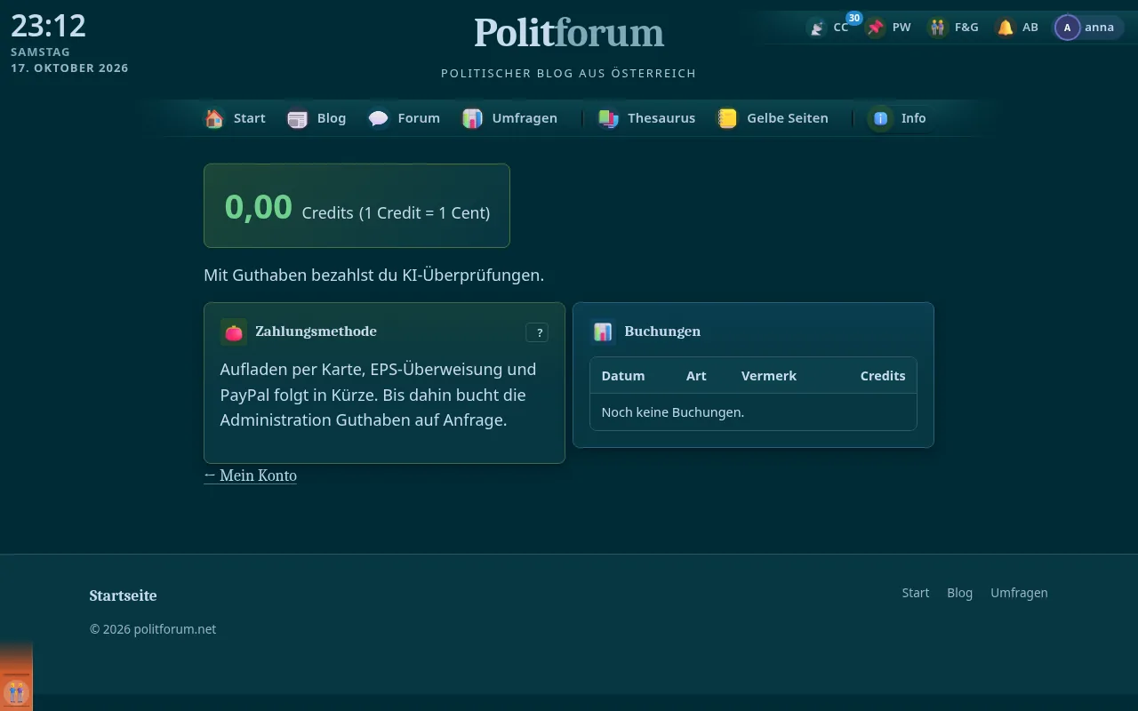Image resolution: width=1138 pixels, height=711 pixels.
Task: Click the 'Mit Guthaben bezahlst du KI-Überprüfungen.' text
Action: click(x=373, y=276)
